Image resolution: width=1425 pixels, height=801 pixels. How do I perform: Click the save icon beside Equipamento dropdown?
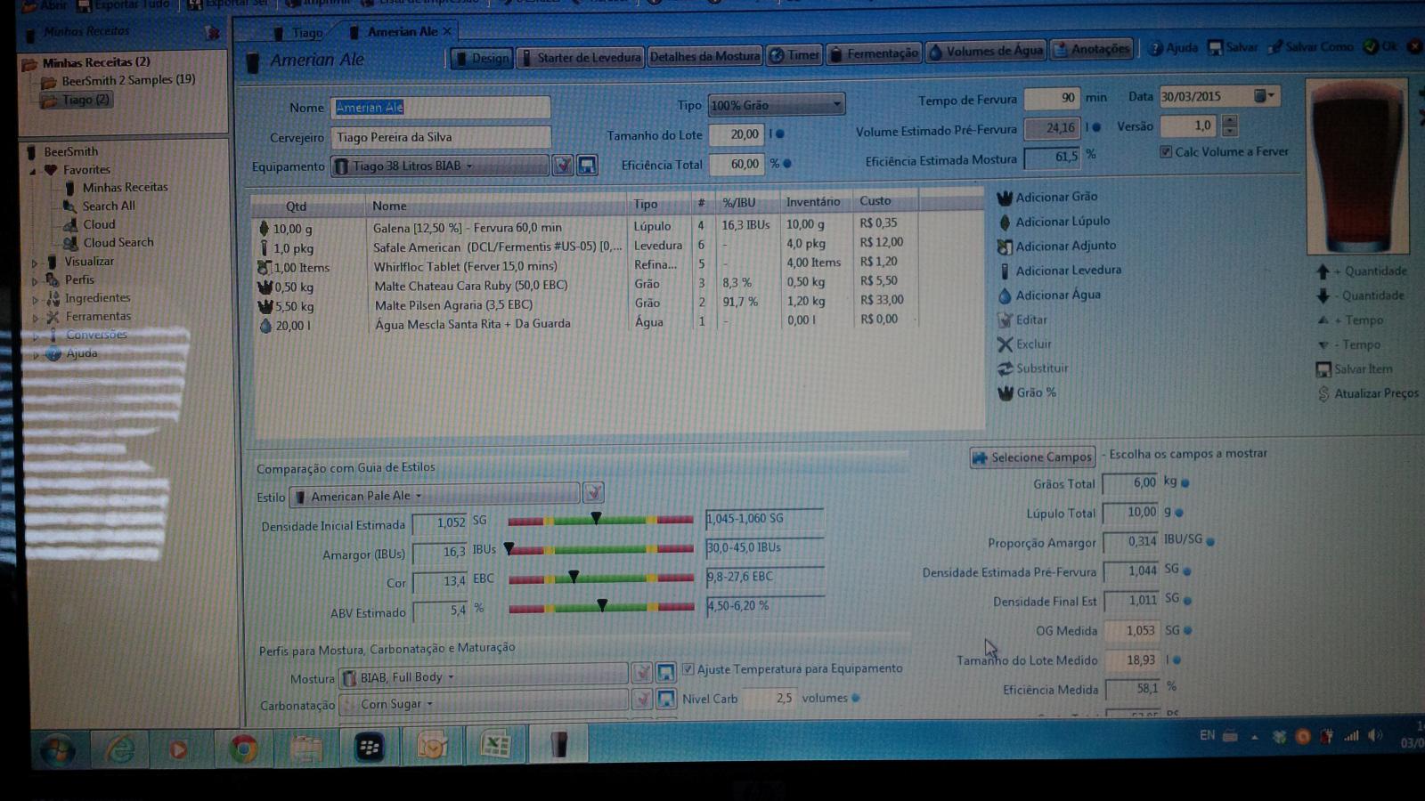point(587,165)
